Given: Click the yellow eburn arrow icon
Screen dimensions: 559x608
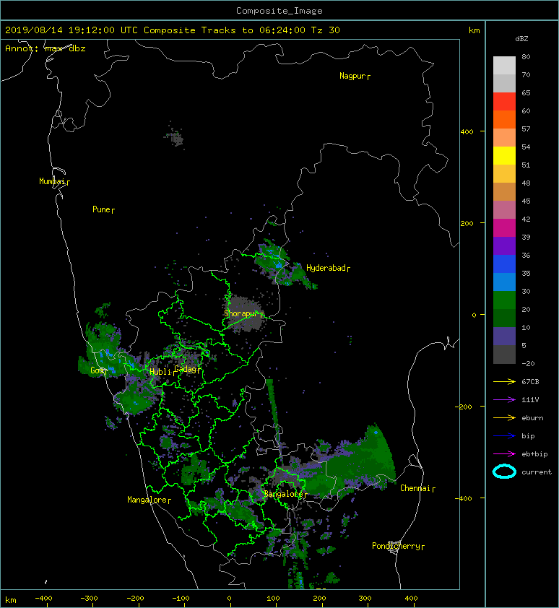Looking at the screenshot, I should click(504, 417).
